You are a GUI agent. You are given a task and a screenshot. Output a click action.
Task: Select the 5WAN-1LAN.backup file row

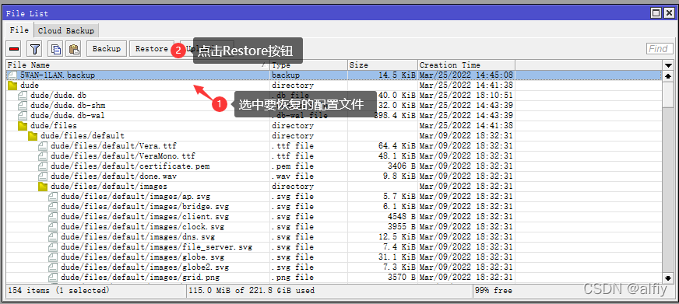click(334, 75)
